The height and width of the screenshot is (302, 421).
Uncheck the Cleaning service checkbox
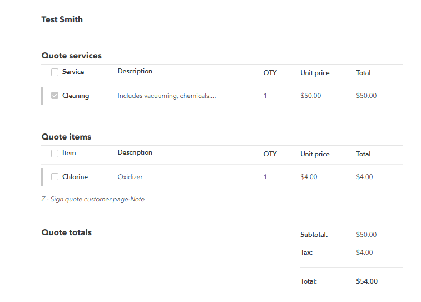pyautogui.click(x=55, y=96)
